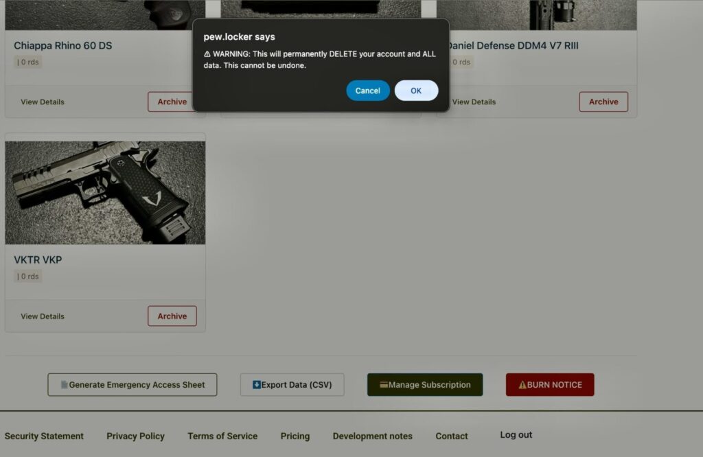Click the VKTR VKP round count badge
This screenshot has height=457, width=703.
pyautogui.click(x=27, y=277)
